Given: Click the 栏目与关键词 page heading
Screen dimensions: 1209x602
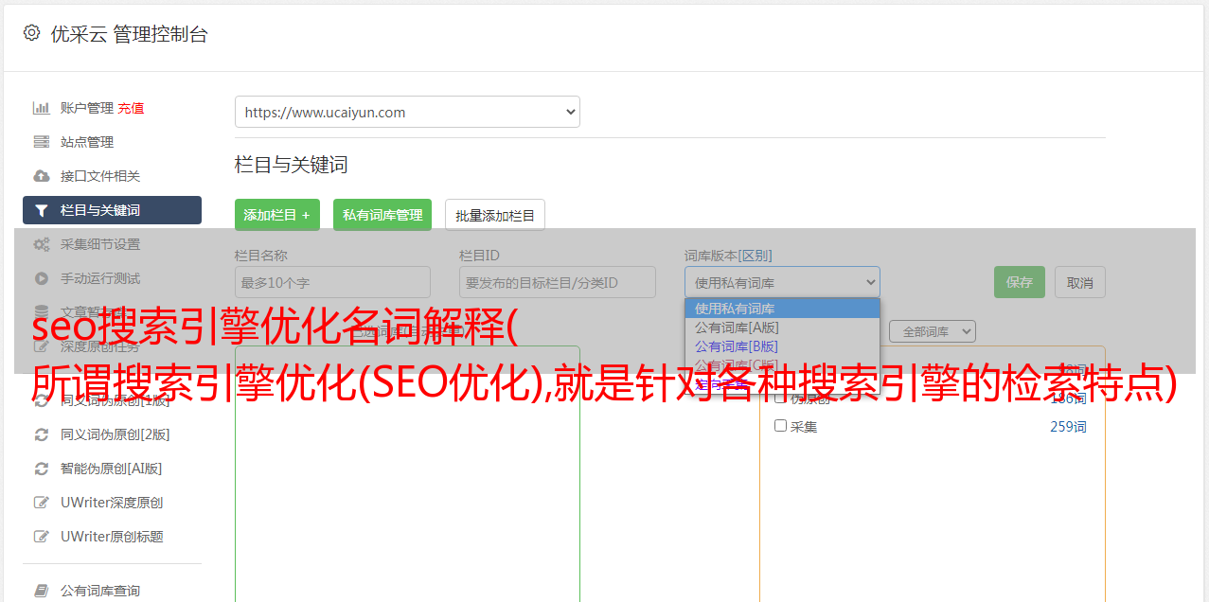Looking at the screenshot, I should tap(291, 165).
